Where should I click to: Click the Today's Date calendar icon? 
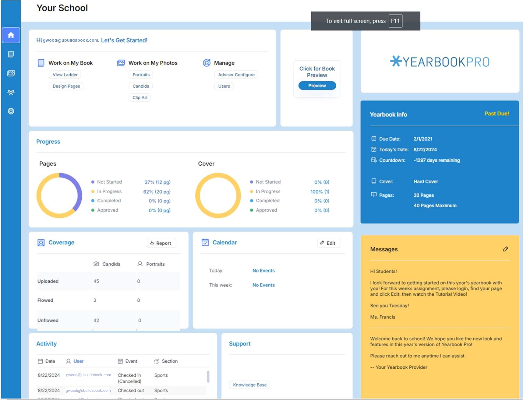coord(374,149)
